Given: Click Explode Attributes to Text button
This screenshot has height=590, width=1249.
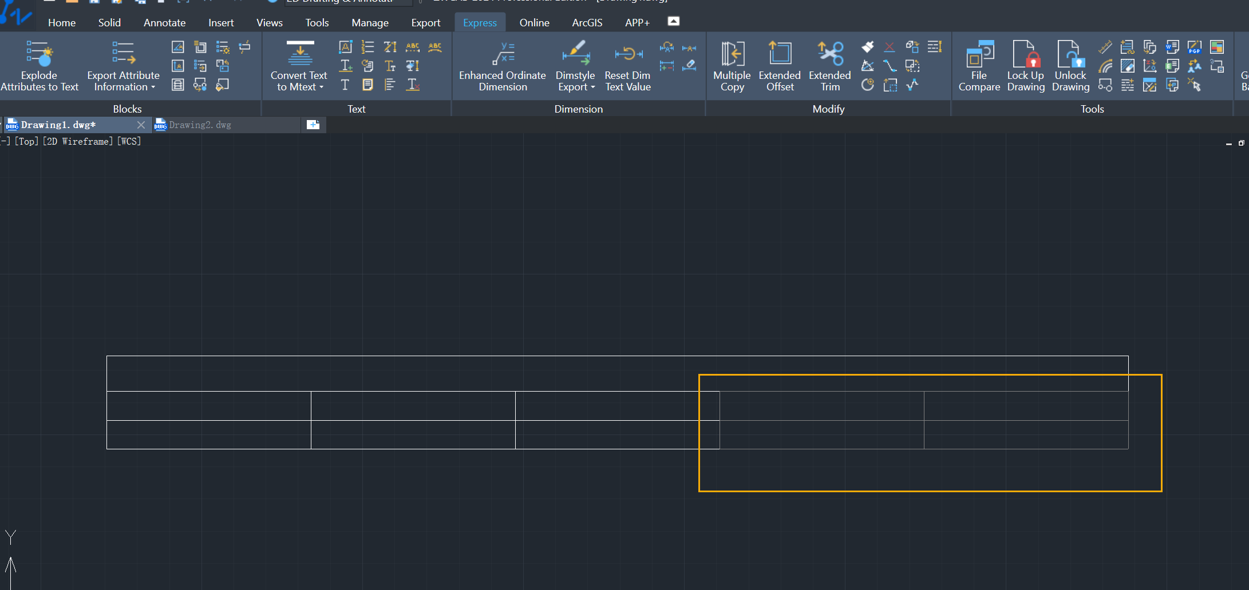Looking at the screenshot, I should click(39, 66).
